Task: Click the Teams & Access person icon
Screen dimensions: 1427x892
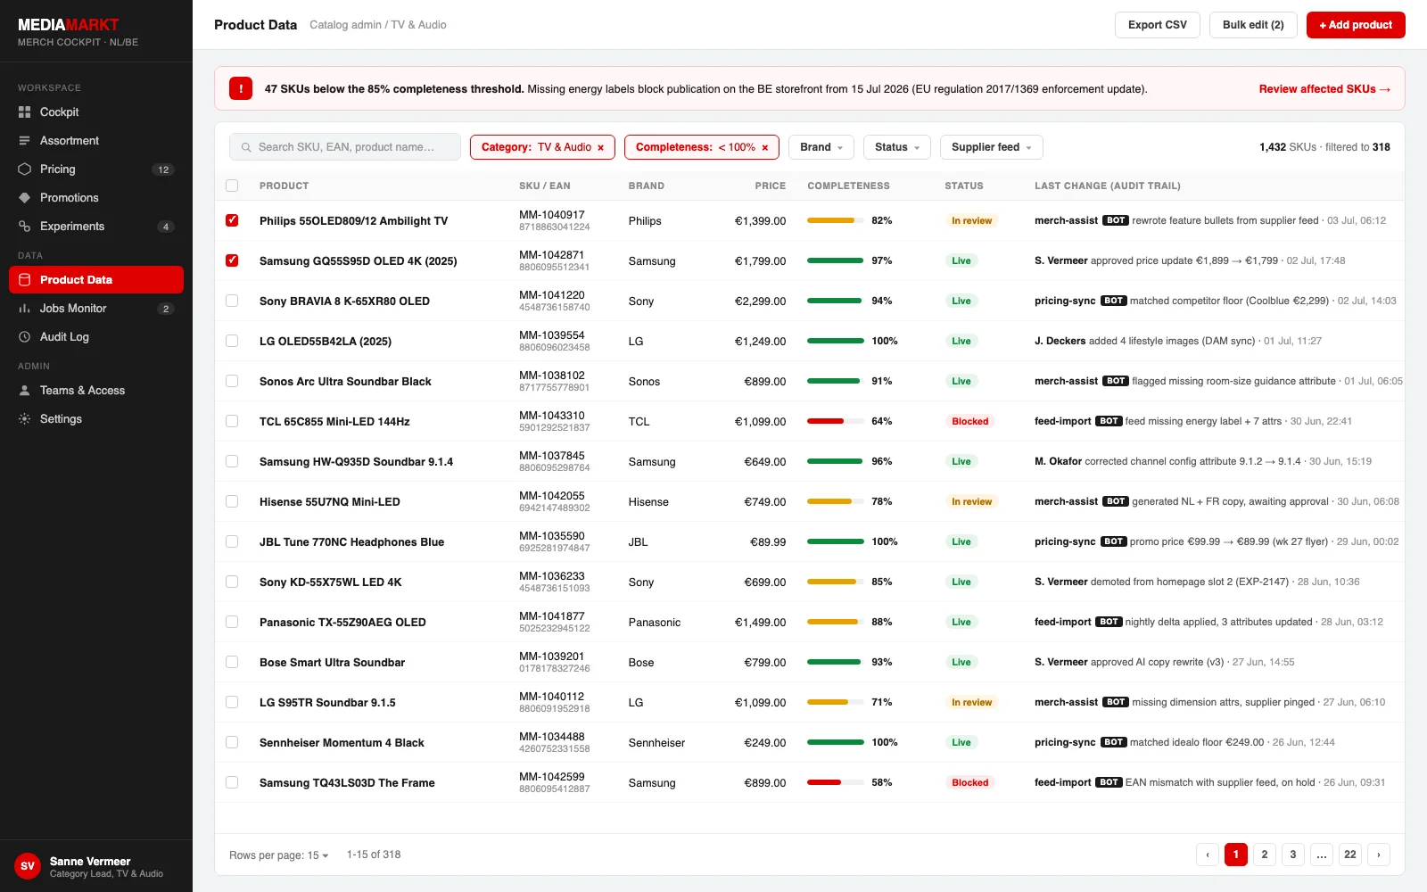Action: tap(25, 391)
